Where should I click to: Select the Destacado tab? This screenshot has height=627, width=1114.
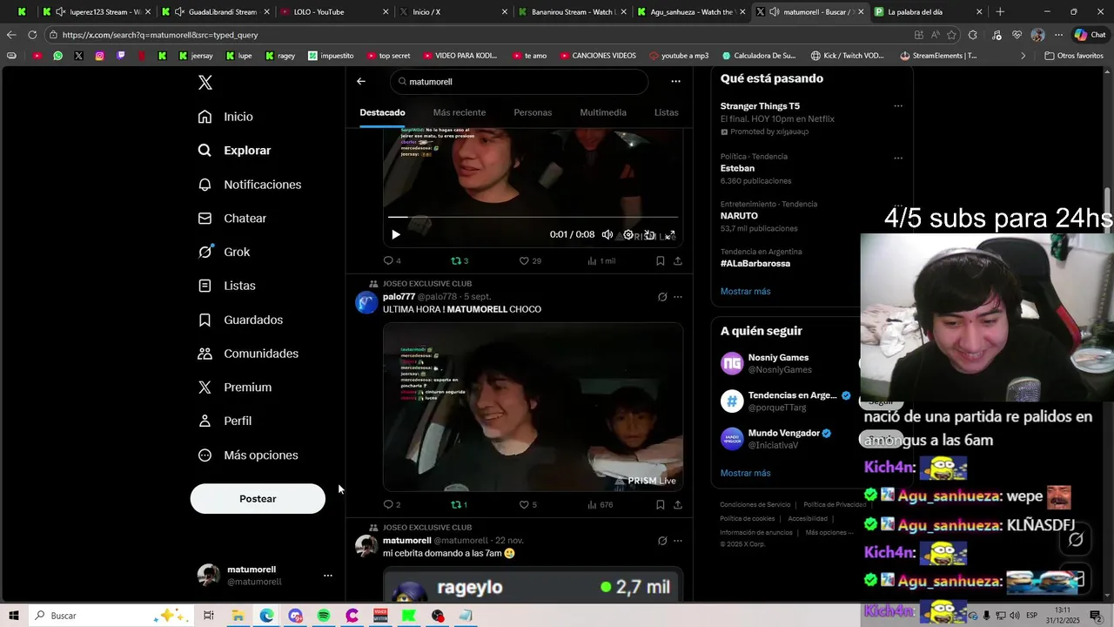tap(382, 112)
